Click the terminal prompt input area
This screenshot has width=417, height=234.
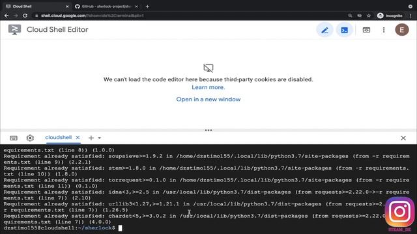coord(120,228)
